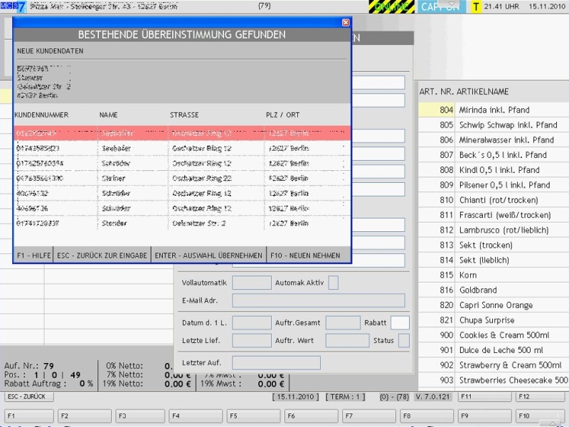Click the bottom F9 function key button

[485, 416]
